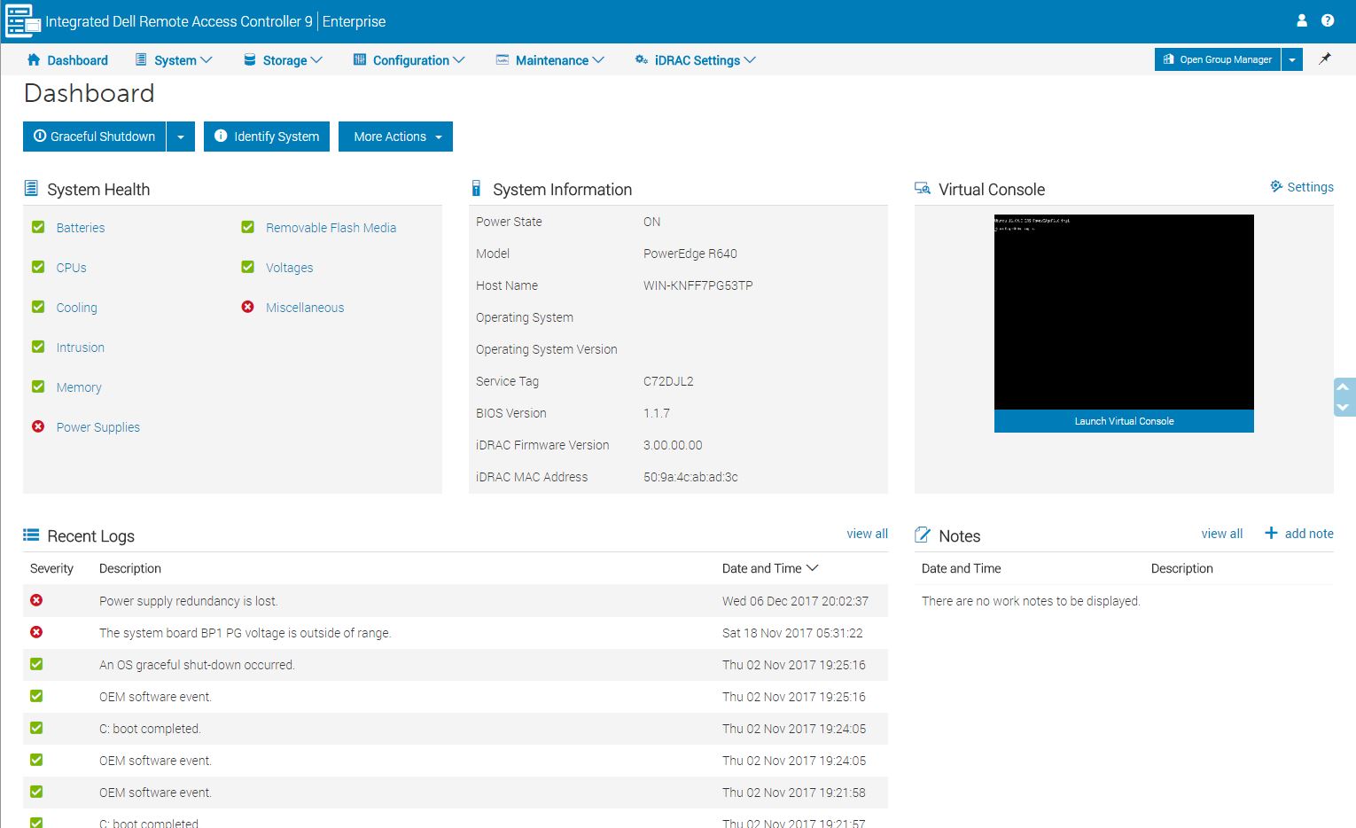Viewport: 1356px width, 828px height.
Task: Click view all link for Recent Logs
Action: point(866,534)
